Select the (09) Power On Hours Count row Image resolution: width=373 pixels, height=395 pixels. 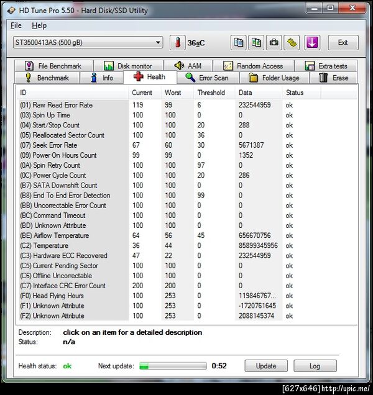[186, 155]
